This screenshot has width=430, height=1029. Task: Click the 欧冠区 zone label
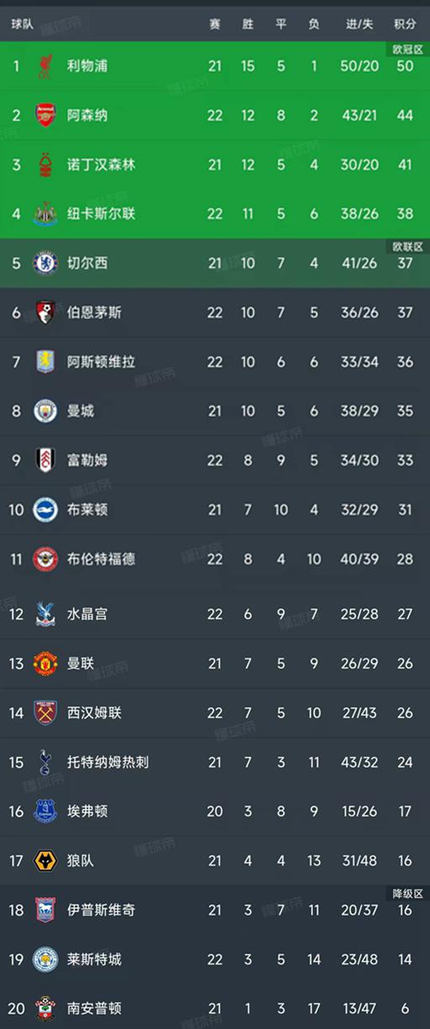(407, 50)
